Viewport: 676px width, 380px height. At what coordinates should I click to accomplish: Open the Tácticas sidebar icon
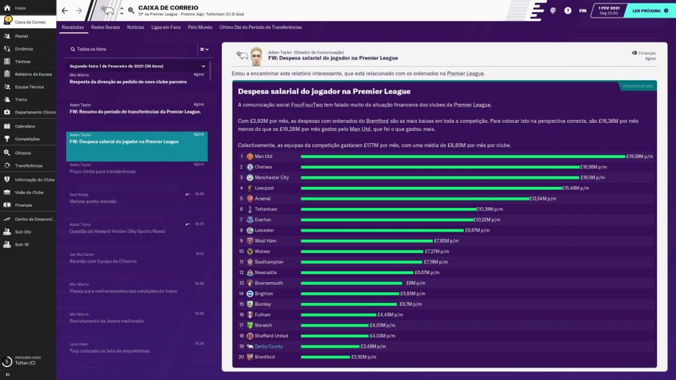pos(7,61)
